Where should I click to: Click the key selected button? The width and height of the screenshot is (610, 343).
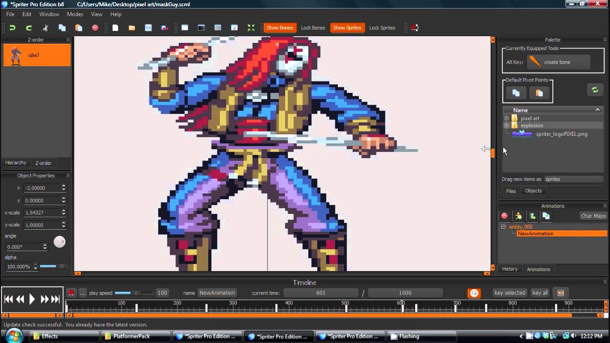[509, 293]
